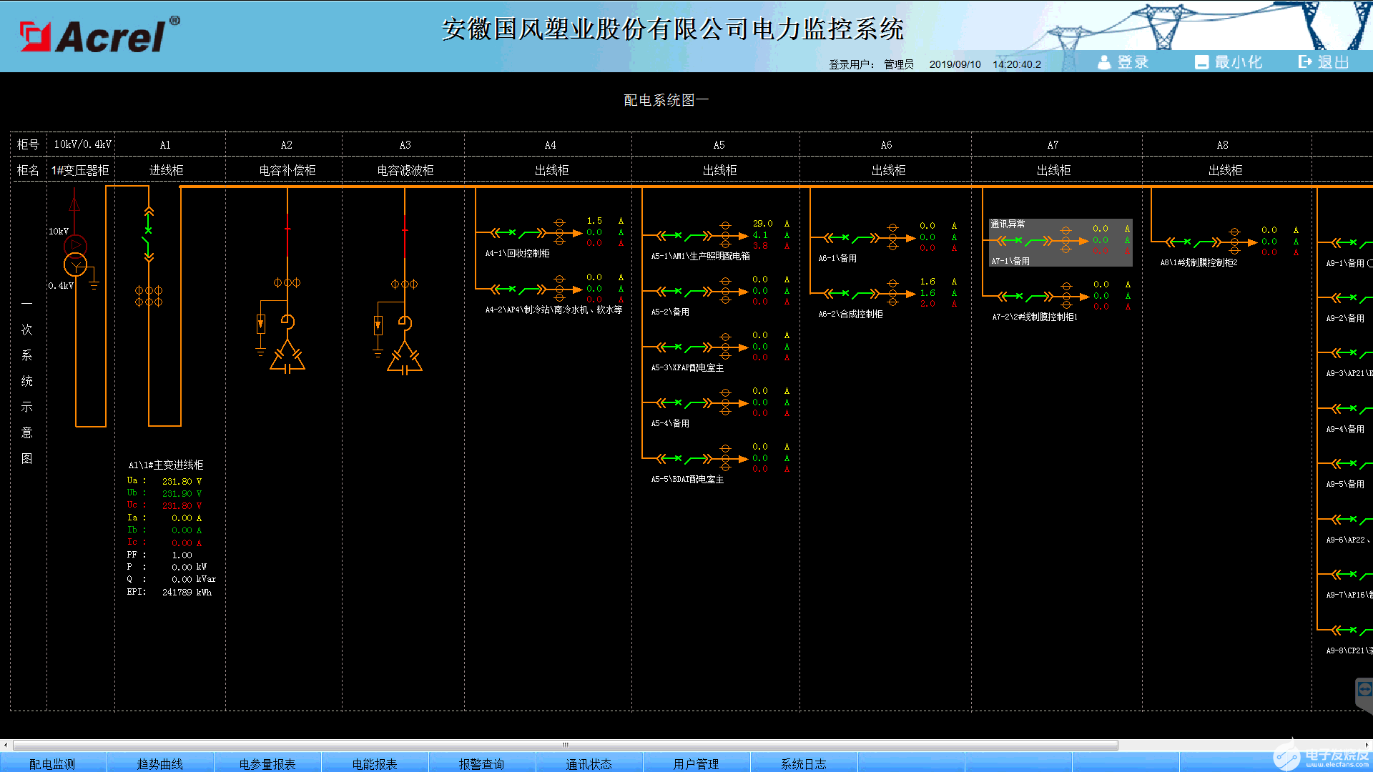This screenshot has height=772, width=1373.
Task: Switch to the 趋势曲线 tab
Action: click(159, 763)
